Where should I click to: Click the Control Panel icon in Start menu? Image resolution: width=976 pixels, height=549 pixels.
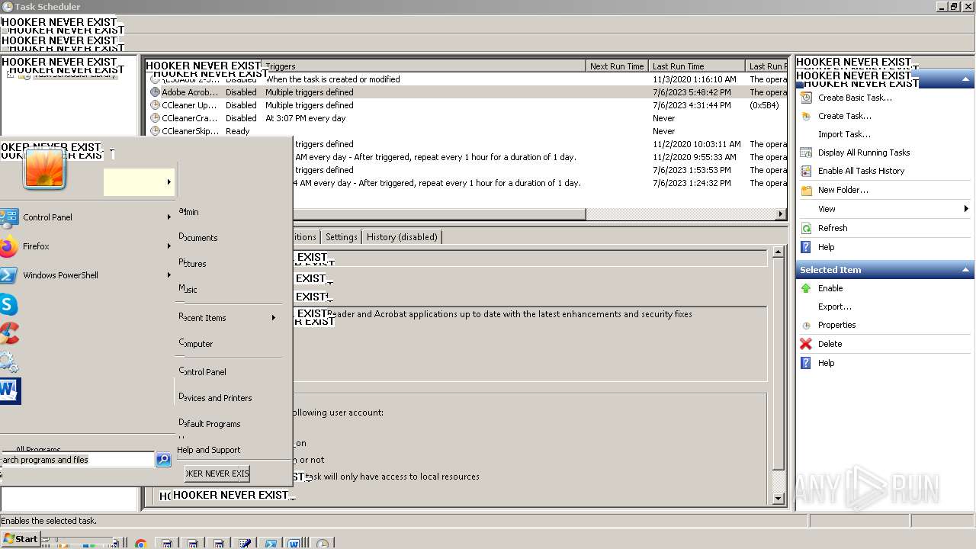[x=8, y=217]
